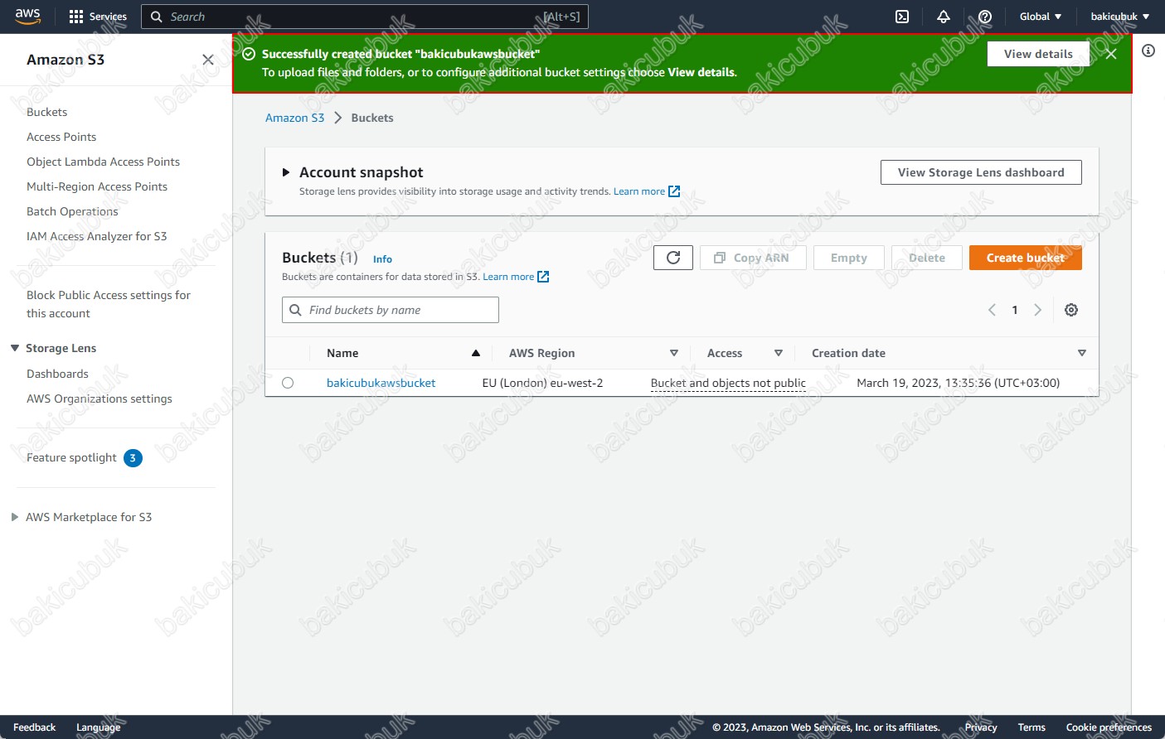Go to previous page of buckets
This screenshot has height=739, width=1165.
[992, 310]
